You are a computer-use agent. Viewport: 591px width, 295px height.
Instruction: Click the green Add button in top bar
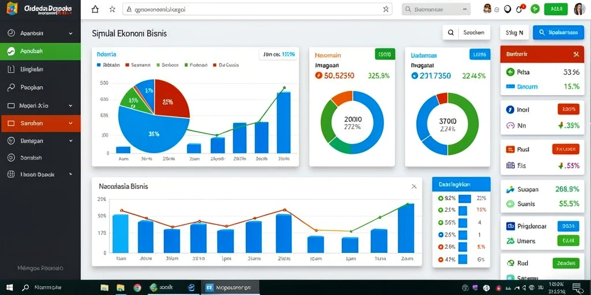pos(556,9)
